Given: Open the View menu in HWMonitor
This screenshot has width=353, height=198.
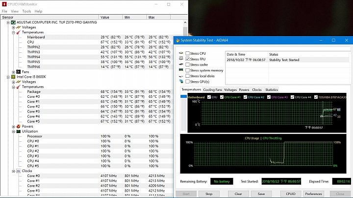Looking at the screenshot, I should [15, 11].
